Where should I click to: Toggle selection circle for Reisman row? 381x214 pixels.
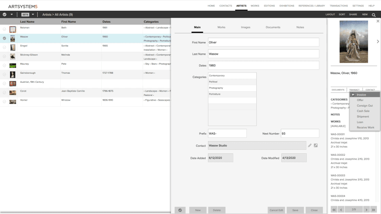pyautogui.click(x=4, y=29)
